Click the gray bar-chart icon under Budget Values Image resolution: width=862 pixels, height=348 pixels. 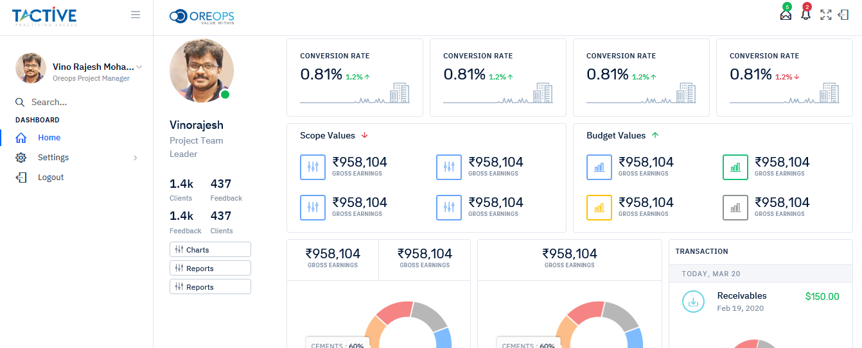(735, 208)
